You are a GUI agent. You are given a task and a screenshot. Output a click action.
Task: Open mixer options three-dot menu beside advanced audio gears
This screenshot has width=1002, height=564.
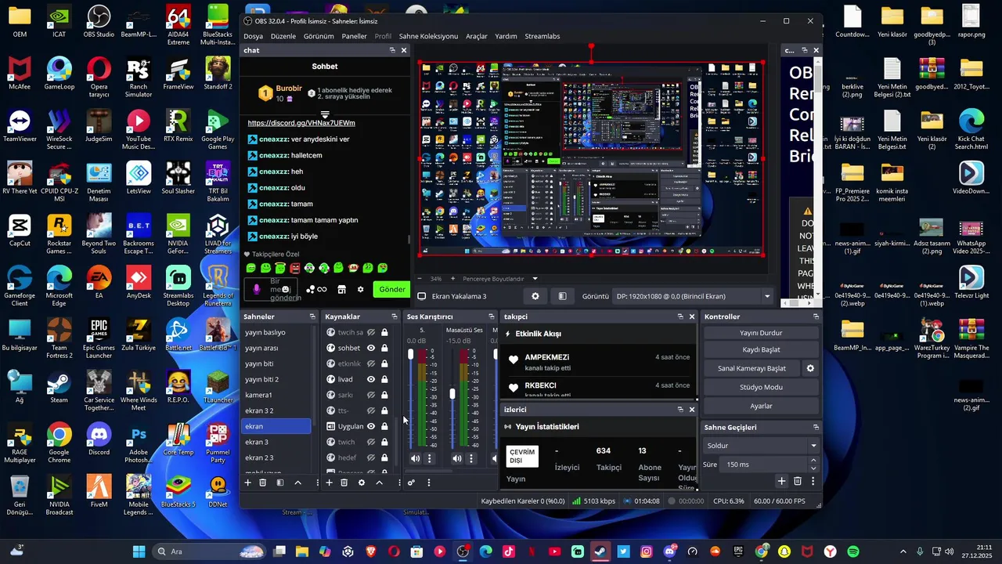coord(429,483)
